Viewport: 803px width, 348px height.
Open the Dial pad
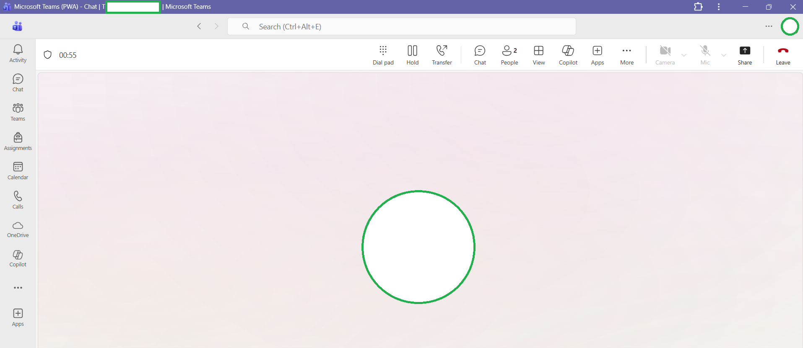[x=383, y=55]
